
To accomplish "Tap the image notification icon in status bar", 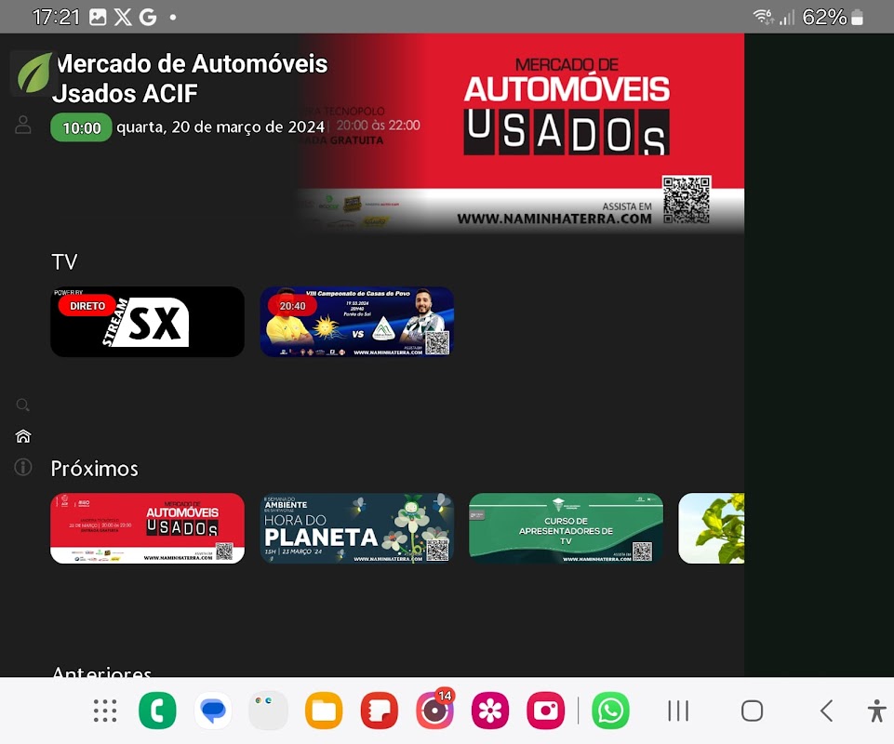I will (x=98, y=17).
